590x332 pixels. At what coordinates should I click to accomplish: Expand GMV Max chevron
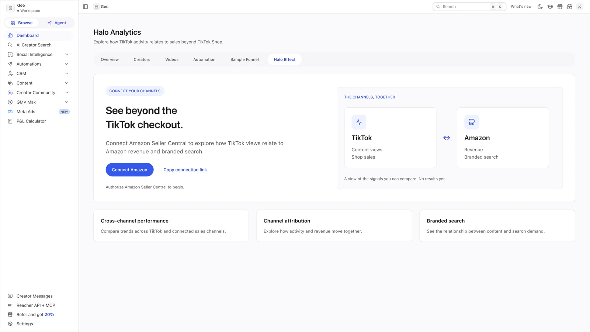click(67, 102)
